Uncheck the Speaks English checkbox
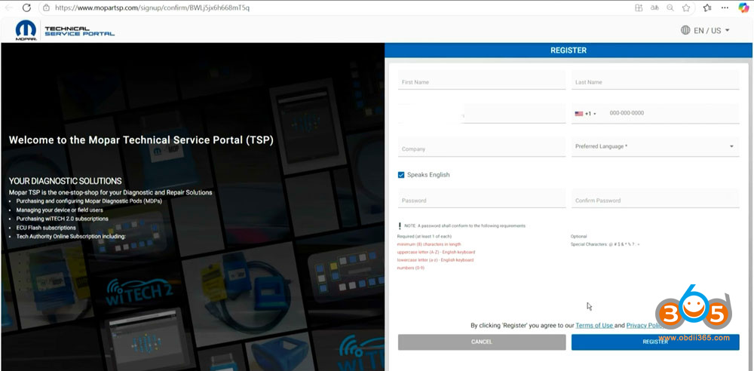Screen dimensions: 754x371 pyautogui.click(x=402, y=175)
